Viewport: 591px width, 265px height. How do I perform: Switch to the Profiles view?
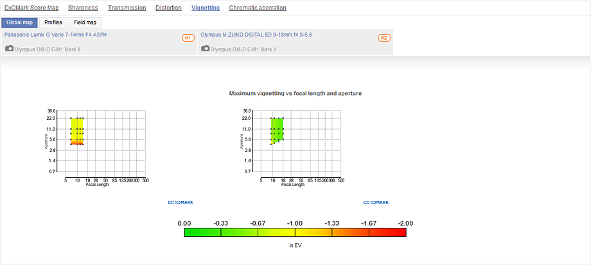click(53, 22)
